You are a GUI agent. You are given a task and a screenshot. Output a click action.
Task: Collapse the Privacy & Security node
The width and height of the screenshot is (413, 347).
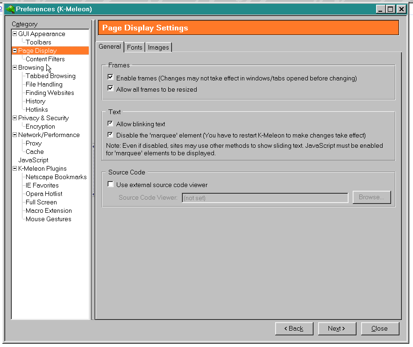(14, 118)
